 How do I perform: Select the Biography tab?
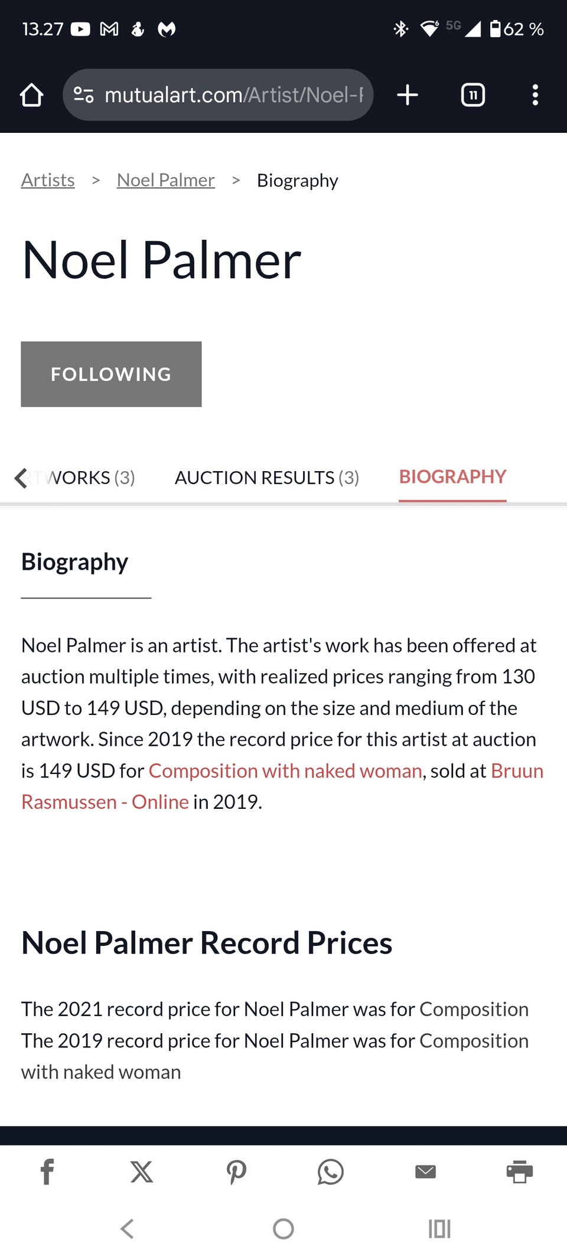[452, 476]
